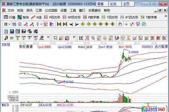Click the 日K线 label
This screenshot has width=169, height=112.
tap(6, 44)
